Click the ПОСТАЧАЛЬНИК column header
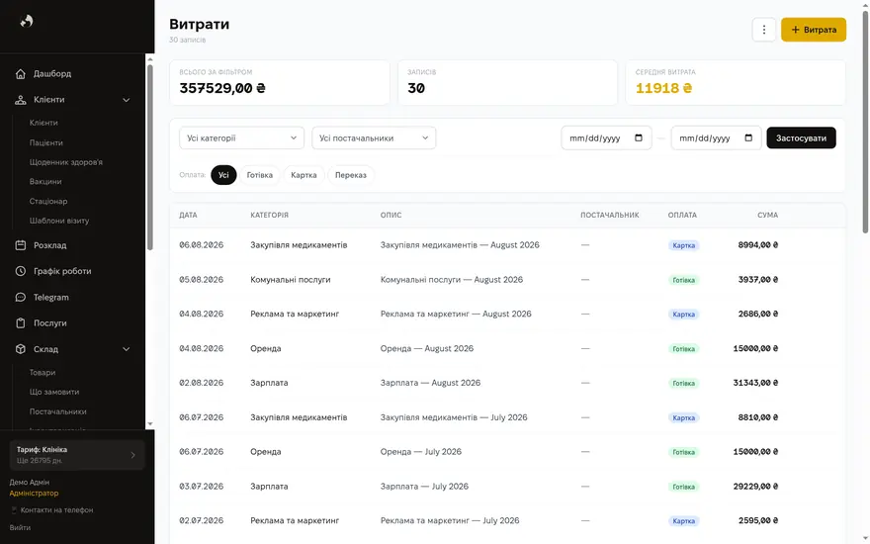 [610, 215]
